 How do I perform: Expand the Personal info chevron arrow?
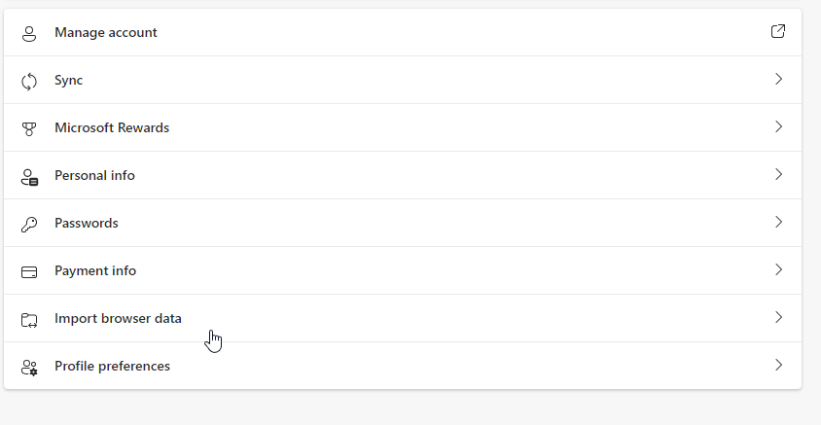[778, 174]
